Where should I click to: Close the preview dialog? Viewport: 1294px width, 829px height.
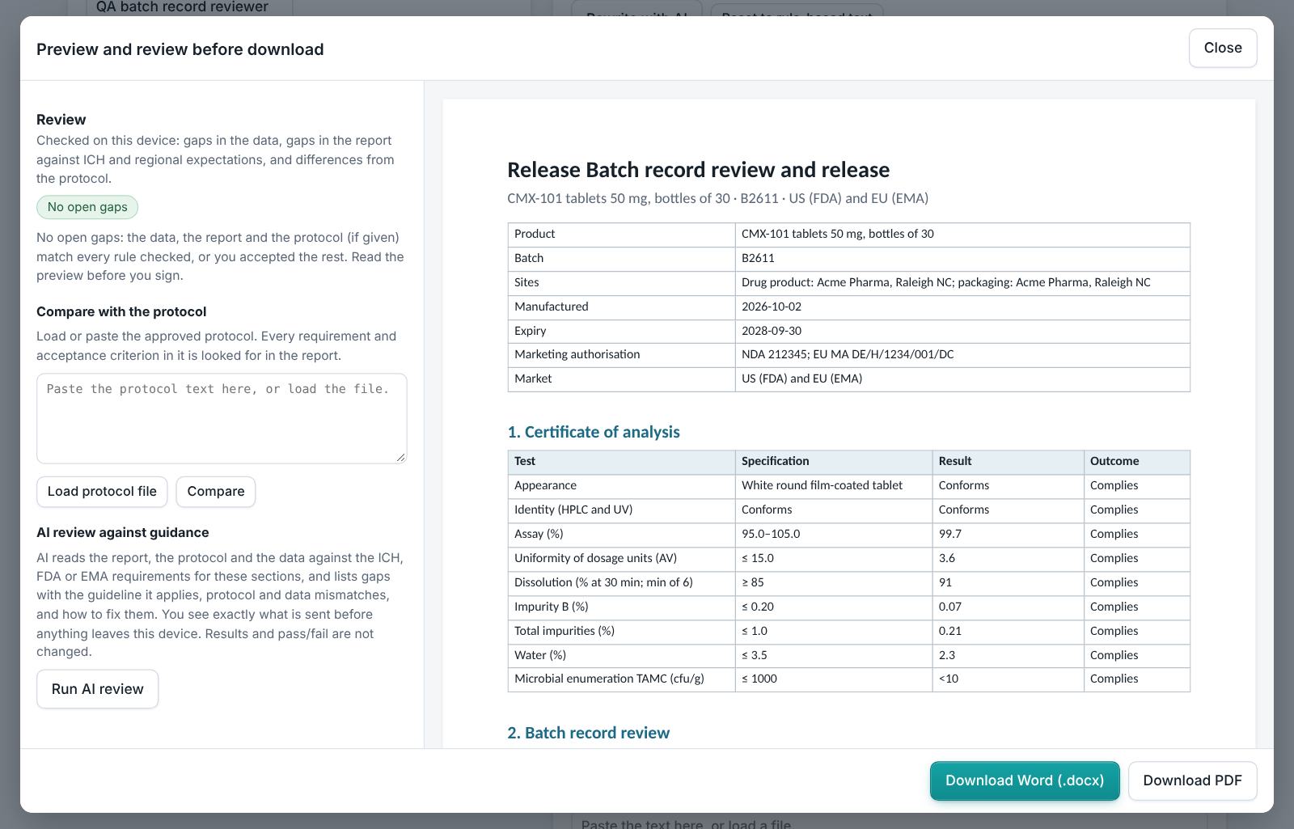click(1222, 48)
